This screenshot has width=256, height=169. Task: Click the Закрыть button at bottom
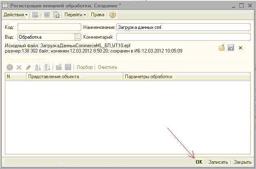(243, 162)
